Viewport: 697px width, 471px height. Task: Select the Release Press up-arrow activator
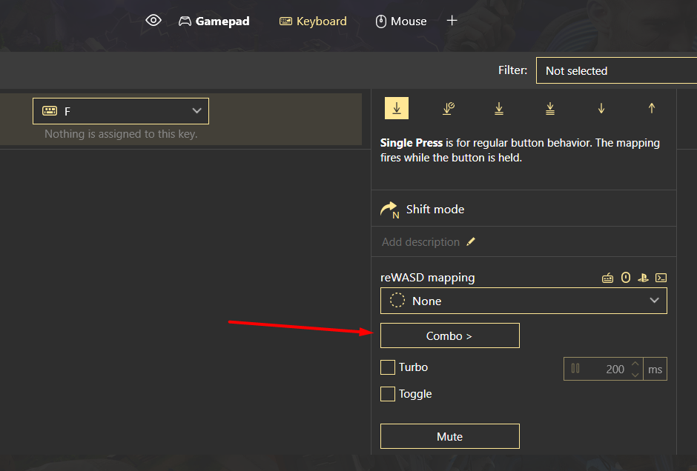click(652, 108)
